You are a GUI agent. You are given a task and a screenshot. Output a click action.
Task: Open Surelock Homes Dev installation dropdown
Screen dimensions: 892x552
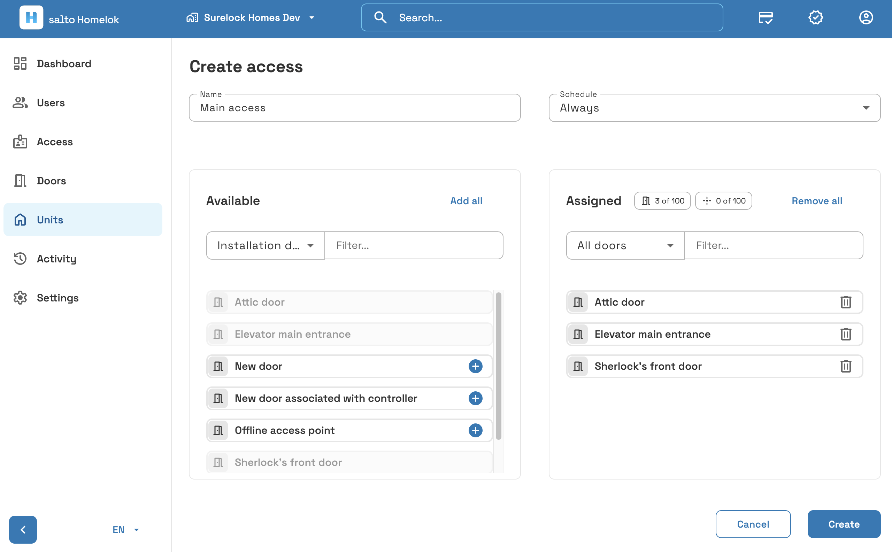(x=251, y=17)
